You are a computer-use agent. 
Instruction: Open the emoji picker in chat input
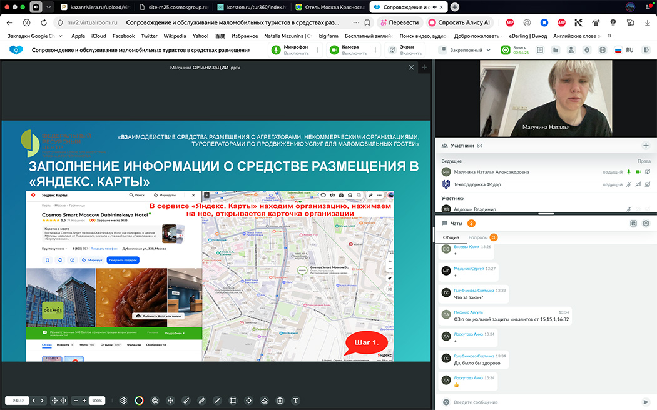point(446,402)
